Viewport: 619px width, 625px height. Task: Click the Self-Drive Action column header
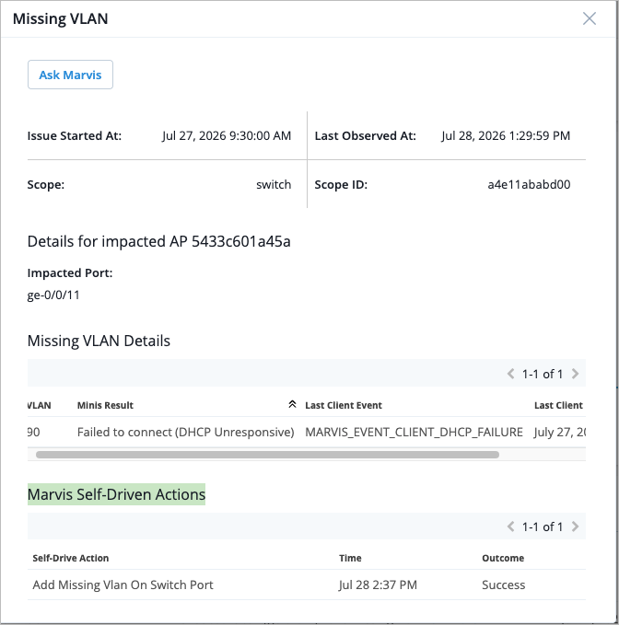click(x=71, y=558)
